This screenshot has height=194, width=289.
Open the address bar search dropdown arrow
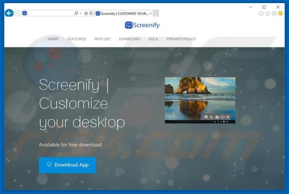tap(81, 13)
